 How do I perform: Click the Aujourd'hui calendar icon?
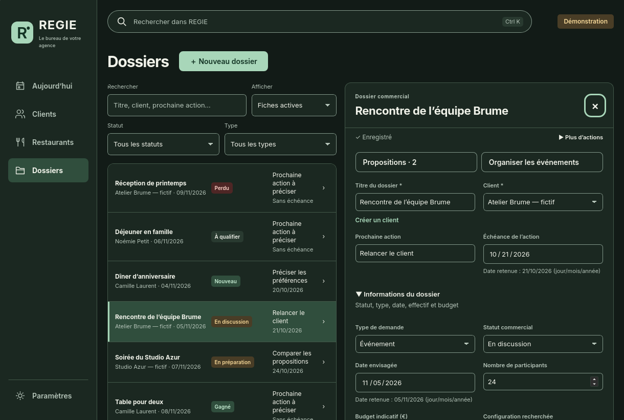click(x=20, y=86)
